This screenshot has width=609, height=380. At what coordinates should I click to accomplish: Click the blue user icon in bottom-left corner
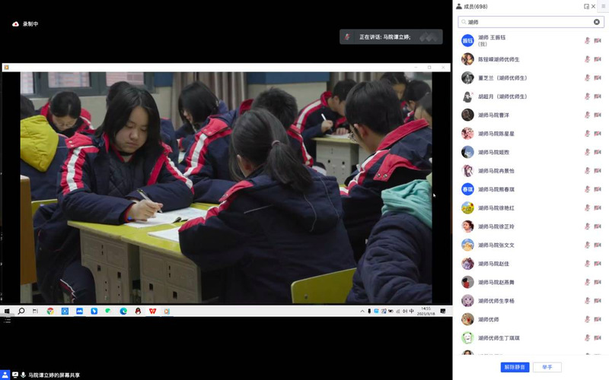(5, 375)
